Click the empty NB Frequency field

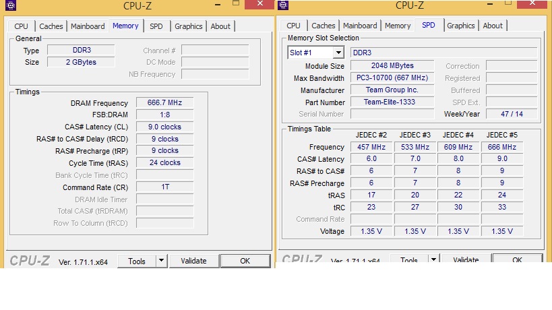coord(215,74)
